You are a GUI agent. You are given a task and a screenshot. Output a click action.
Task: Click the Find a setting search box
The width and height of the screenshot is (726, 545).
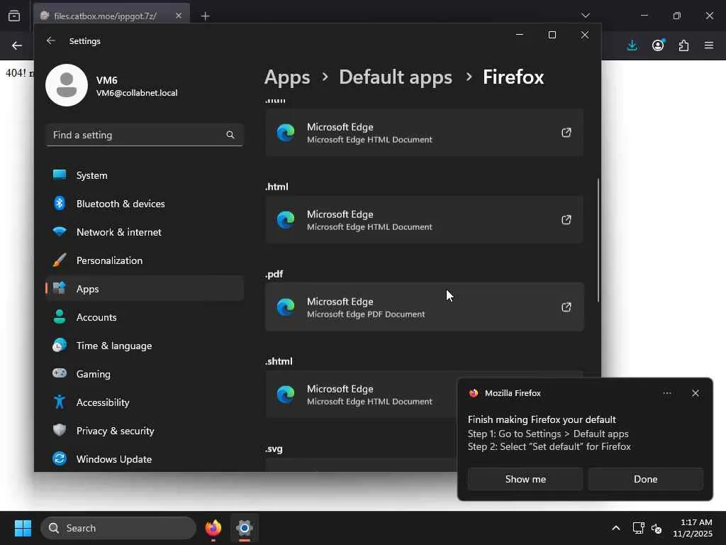pos(145,135)
